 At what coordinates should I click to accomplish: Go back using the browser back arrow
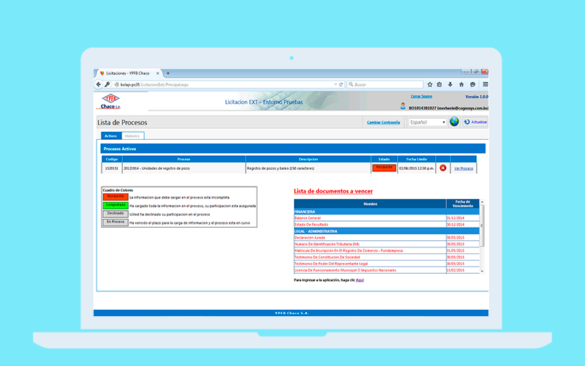(x=99, y=84)
